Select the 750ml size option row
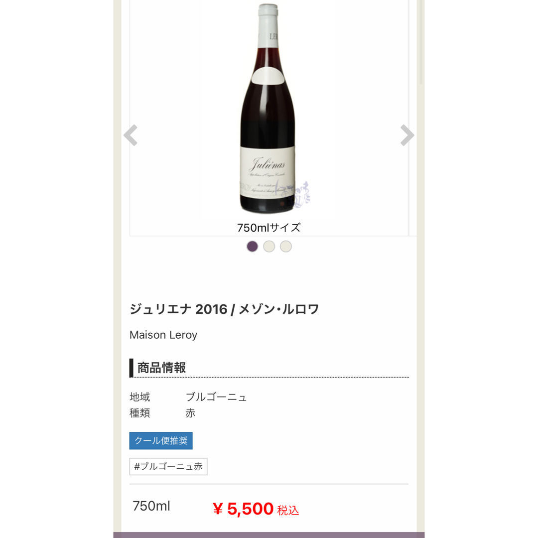 [269, 508]
